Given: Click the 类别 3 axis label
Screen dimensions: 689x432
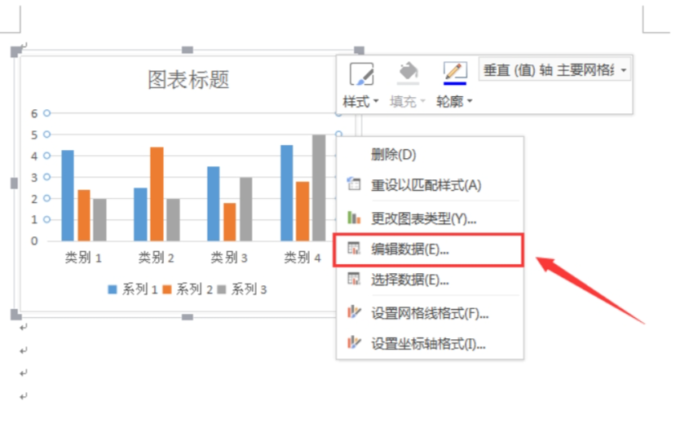Looking at the screenshot, I should point(229,258).
